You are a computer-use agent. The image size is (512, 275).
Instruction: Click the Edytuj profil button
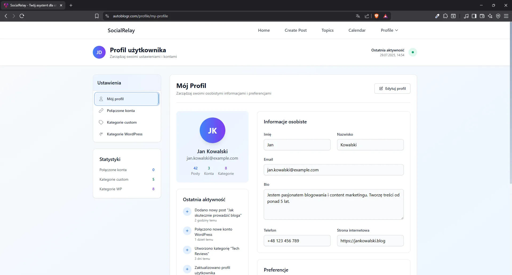point(392,88)
